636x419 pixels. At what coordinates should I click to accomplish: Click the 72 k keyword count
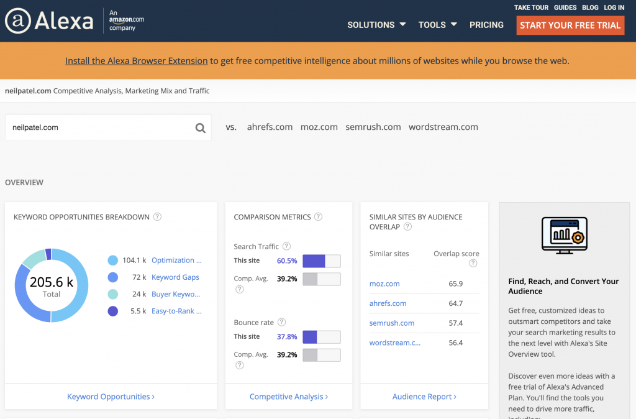pyautogui.click(x=139, y=277)
